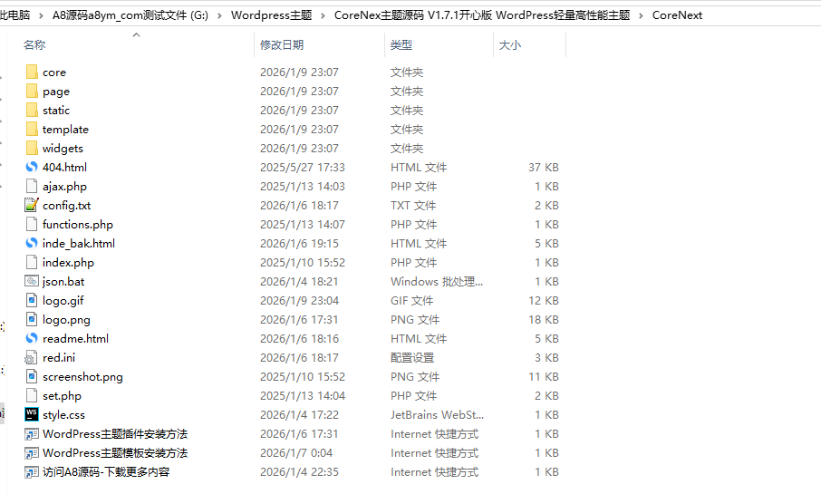Toggle sort direction arrow above 名称

[x=137, y=34]
